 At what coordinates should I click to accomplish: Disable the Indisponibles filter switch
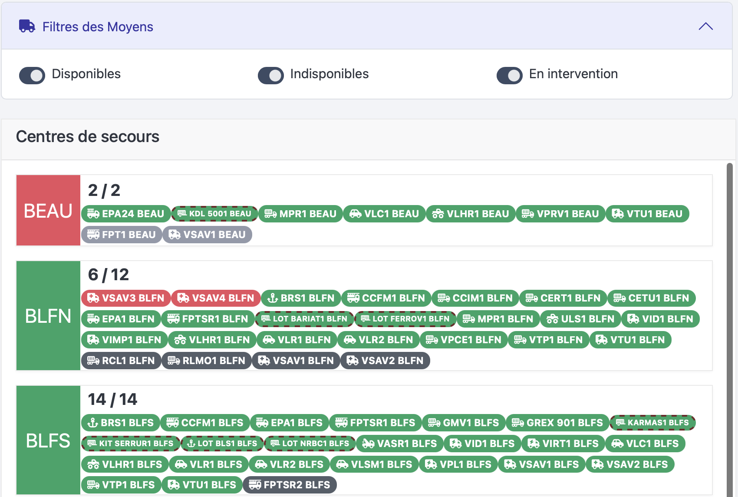pos(271,75)
